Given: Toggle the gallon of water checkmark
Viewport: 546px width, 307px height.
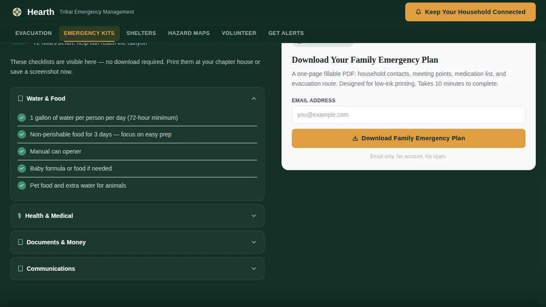Looking at the screenshot, I should pos(22,118).
